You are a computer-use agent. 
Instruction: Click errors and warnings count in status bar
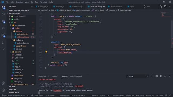[x=37, y=95]
